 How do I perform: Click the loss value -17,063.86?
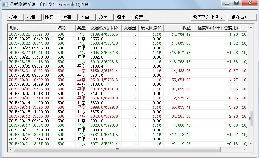(180, 43)
